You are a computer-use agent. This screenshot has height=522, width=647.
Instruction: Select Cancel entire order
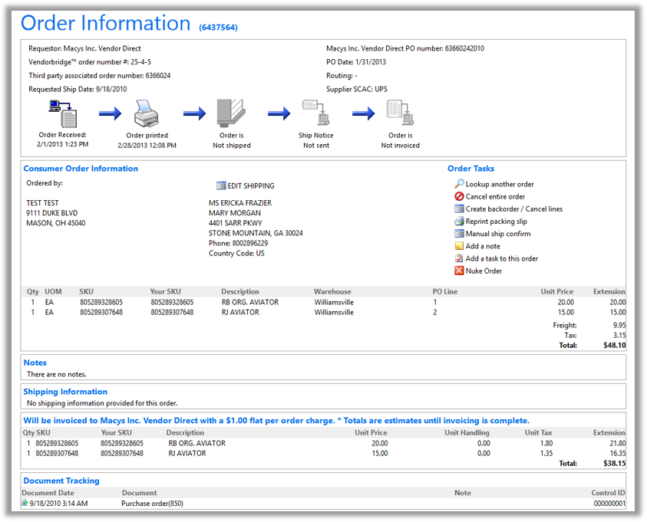[x=495, y=196]
